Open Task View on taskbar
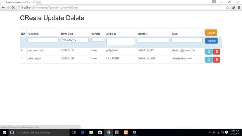 tap(74, 133)
